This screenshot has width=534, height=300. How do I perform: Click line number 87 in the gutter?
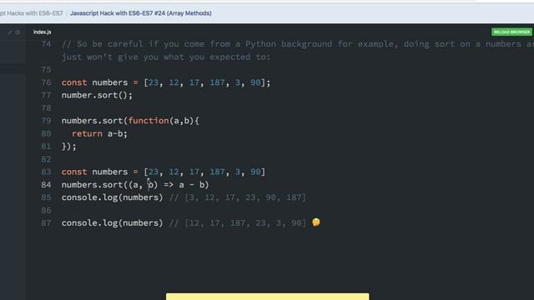[x=46, y=223]
